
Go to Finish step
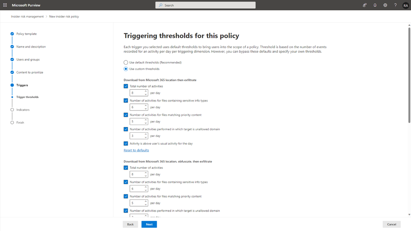pos(20,122)
